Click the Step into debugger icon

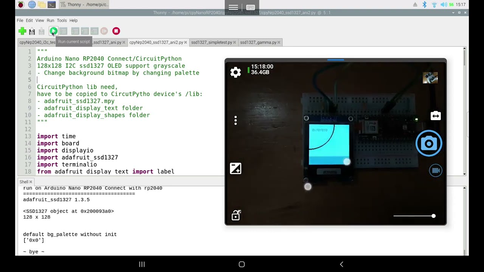85,31
